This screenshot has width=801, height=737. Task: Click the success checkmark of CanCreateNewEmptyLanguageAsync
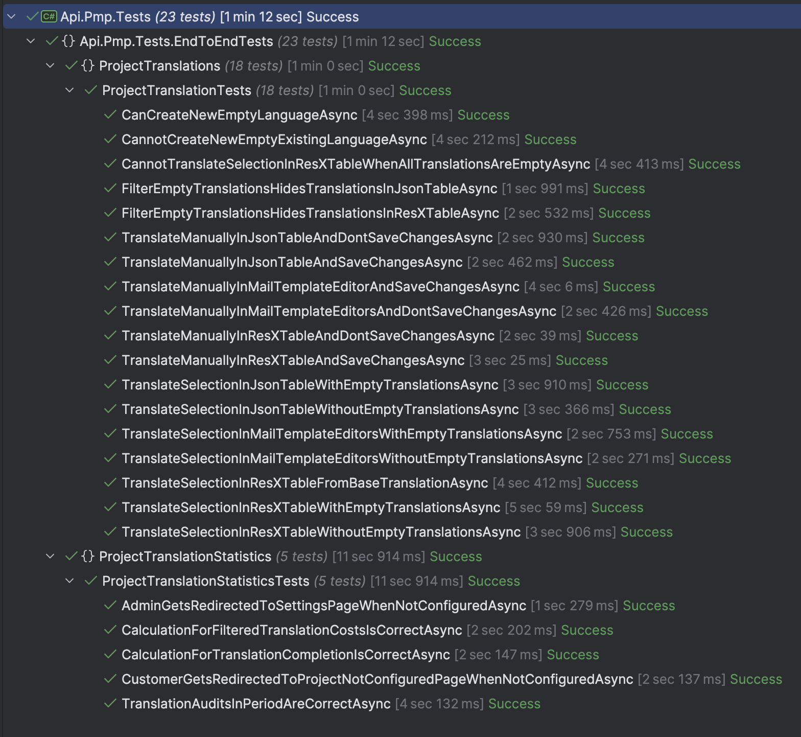110,115
